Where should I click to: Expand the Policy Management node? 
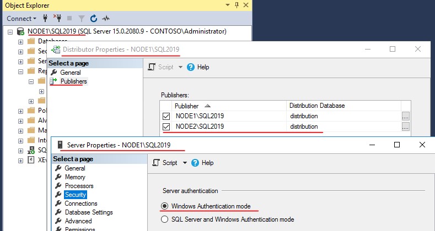pos(20,111)
